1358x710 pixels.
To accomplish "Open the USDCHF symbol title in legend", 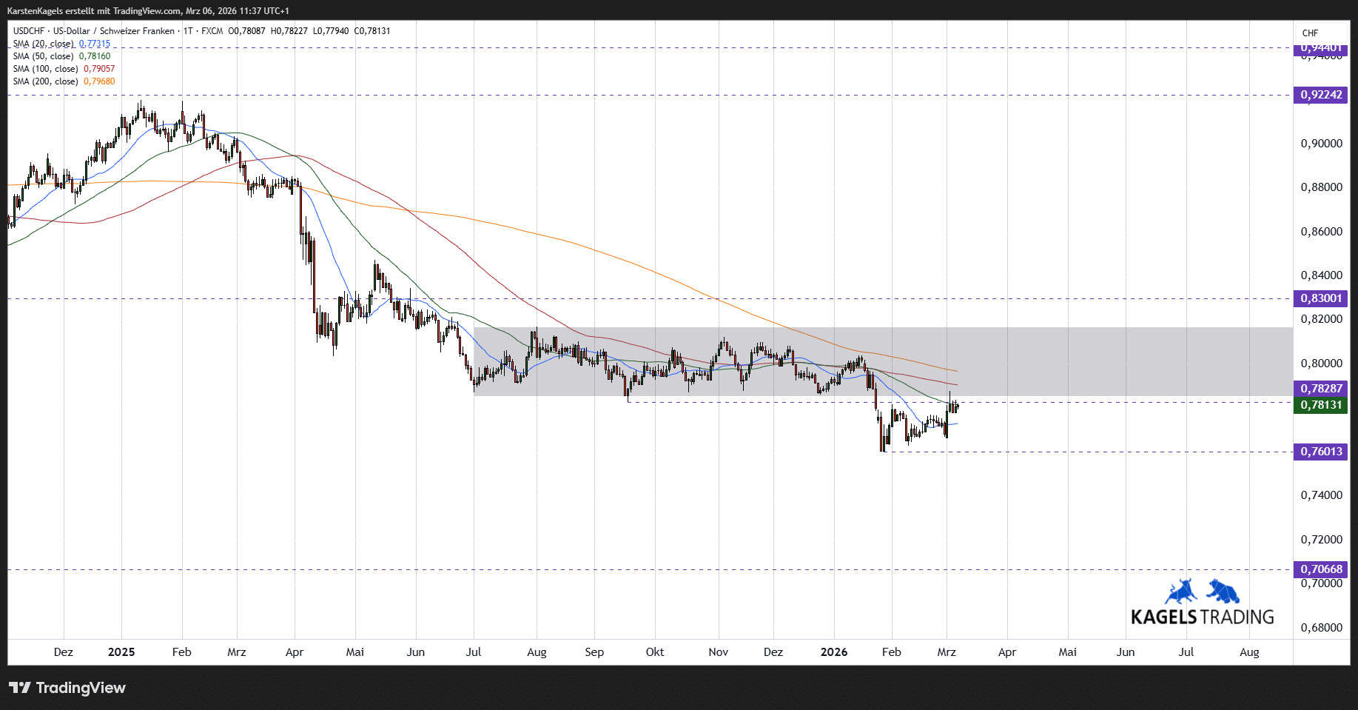I will [x=96, y=31].
